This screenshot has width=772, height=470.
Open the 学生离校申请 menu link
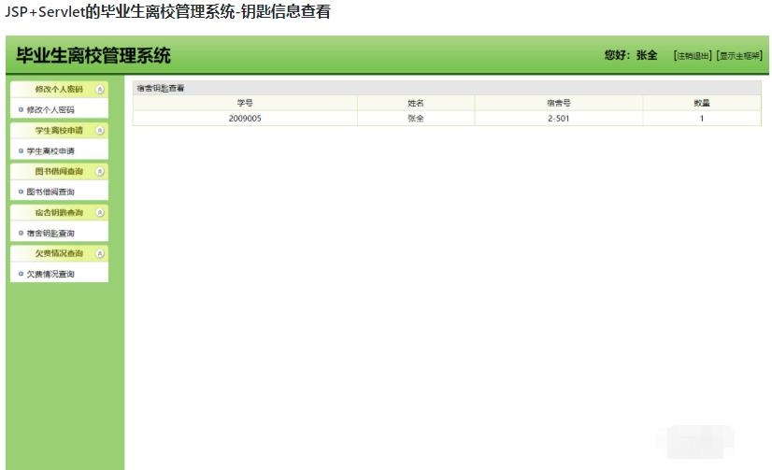click(50, 151)
